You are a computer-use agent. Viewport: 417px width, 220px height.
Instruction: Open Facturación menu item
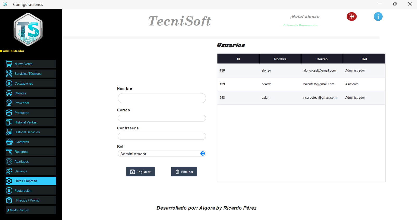pyautogui.click(x=31, y=191)
